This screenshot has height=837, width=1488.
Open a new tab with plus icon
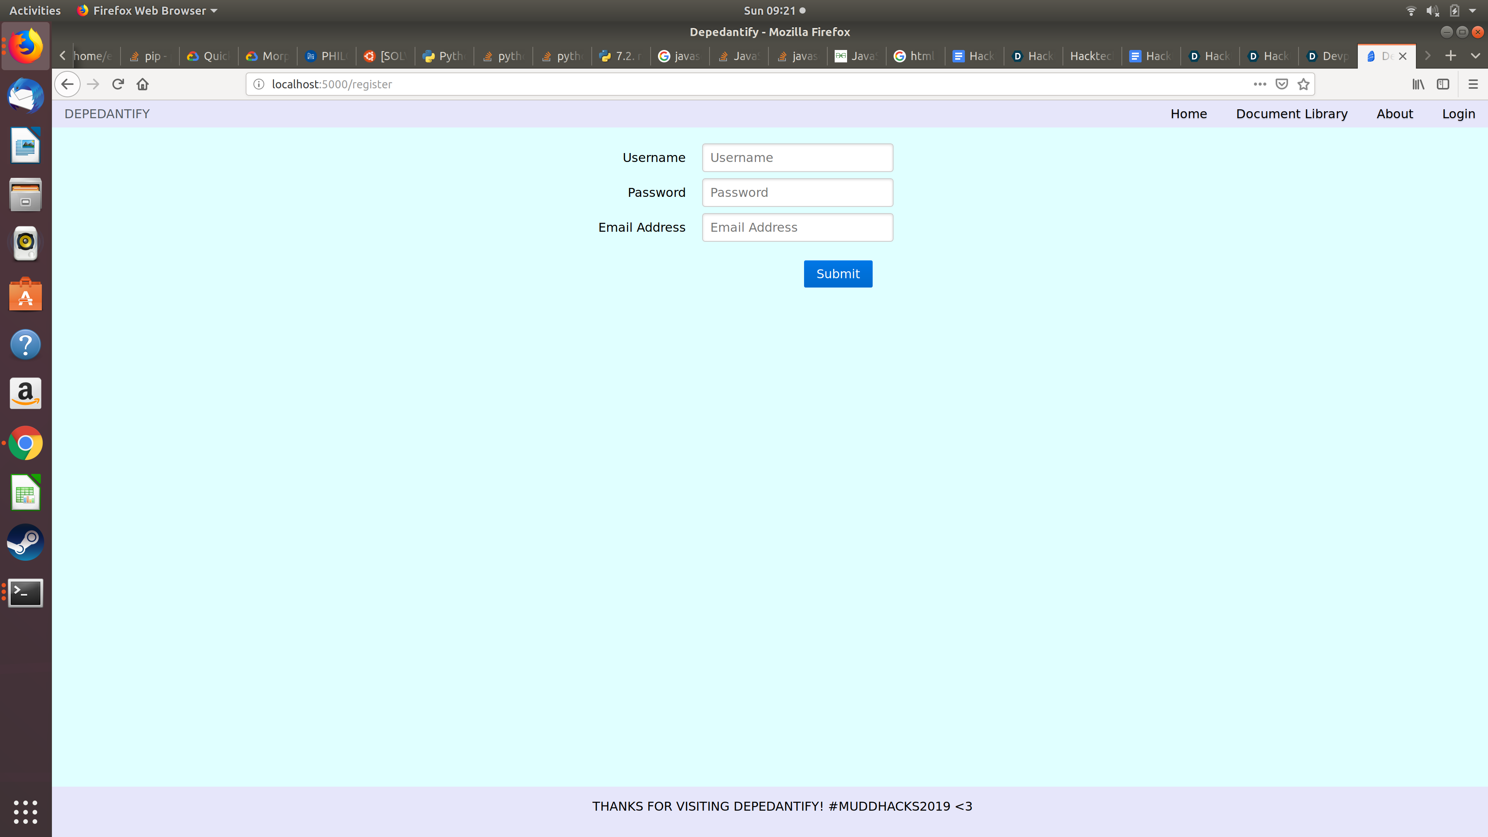tap(1450, 55)
